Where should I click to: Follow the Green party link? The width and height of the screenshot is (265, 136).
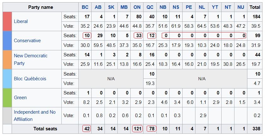tap(20, 98)
